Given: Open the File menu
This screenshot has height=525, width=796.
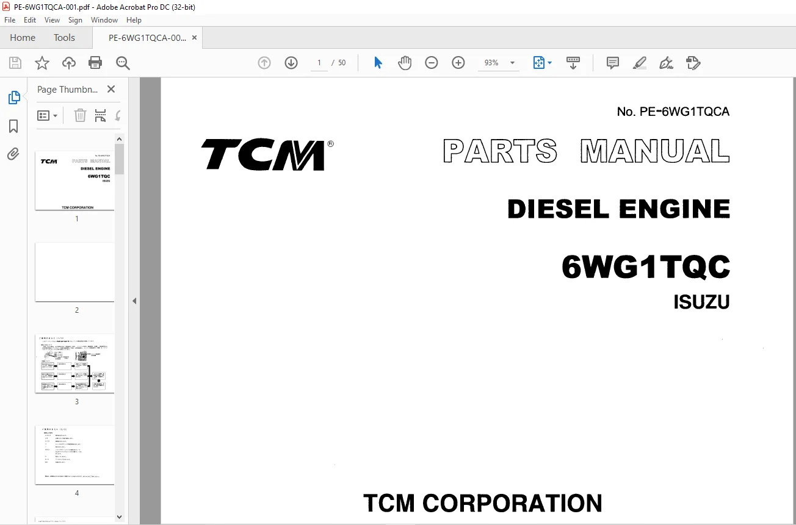Looking at the screenshot, I should tap(10, 20).
